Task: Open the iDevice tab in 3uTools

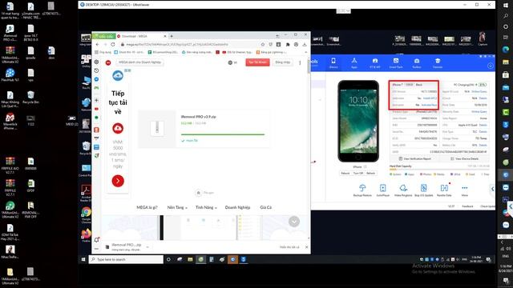Action: 333,62
